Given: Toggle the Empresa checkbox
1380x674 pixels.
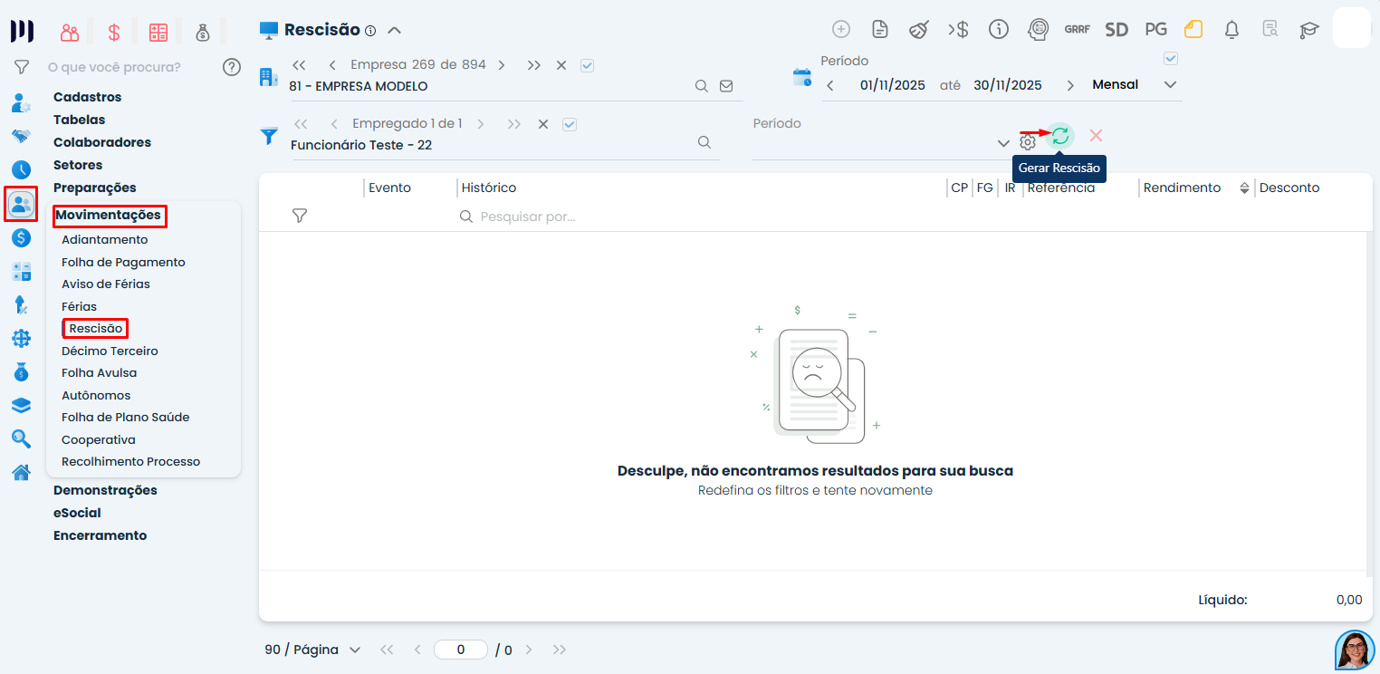Looking at the screenshot, I should click(x=587, y=65).
